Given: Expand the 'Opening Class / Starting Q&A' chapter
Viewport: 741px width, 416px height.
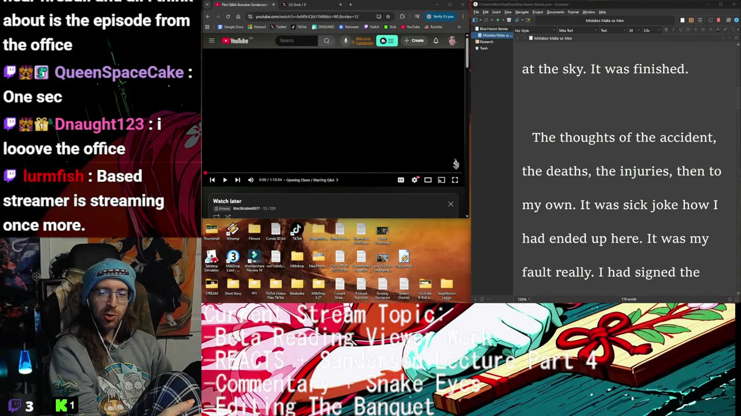Looking at the screenshot, I should coord(312,180).
